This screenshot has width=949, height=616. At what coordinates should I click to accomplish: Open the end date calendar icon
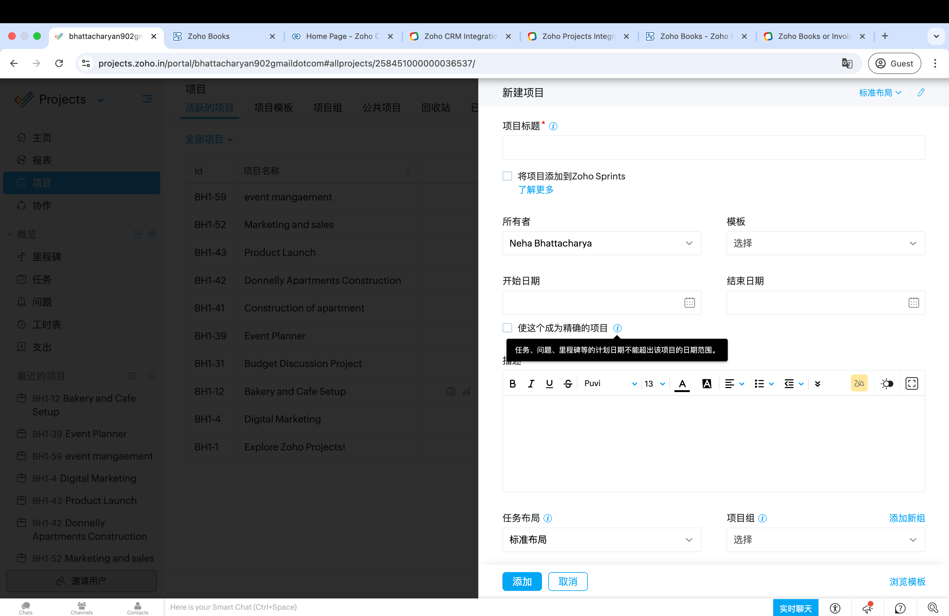pos(914,302)
